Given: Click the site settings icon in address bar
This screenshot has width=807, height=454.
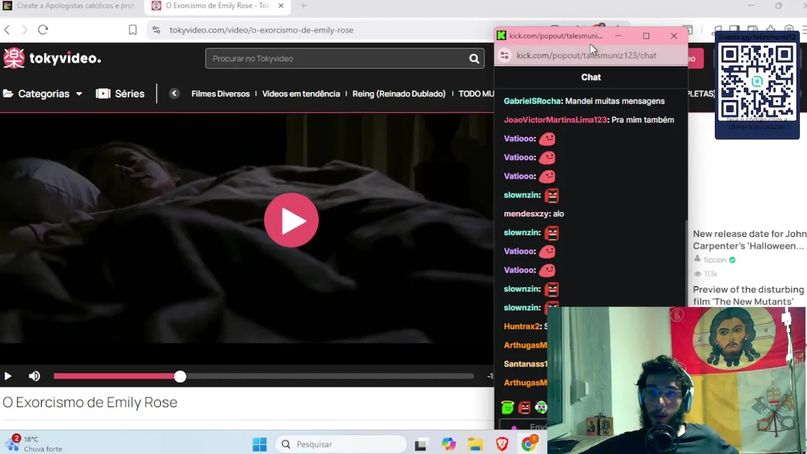Looking at the screenshot, I should (156, 30).
